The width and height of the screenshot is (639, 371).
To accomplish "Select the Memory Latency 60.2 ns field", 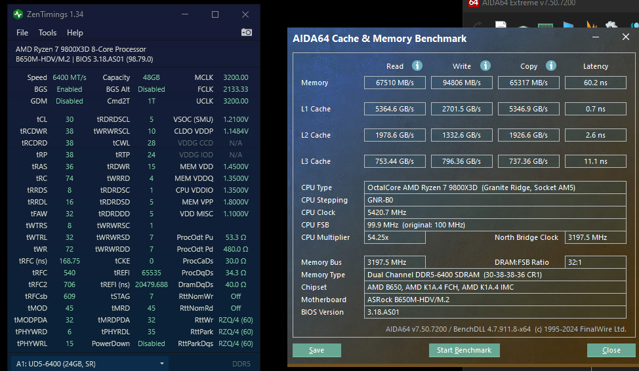I will coord(596,83).
